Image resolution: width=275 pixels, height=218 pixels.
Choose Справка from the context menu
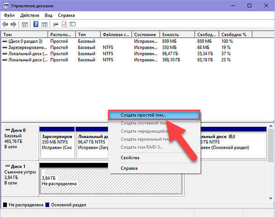point(130,168)
